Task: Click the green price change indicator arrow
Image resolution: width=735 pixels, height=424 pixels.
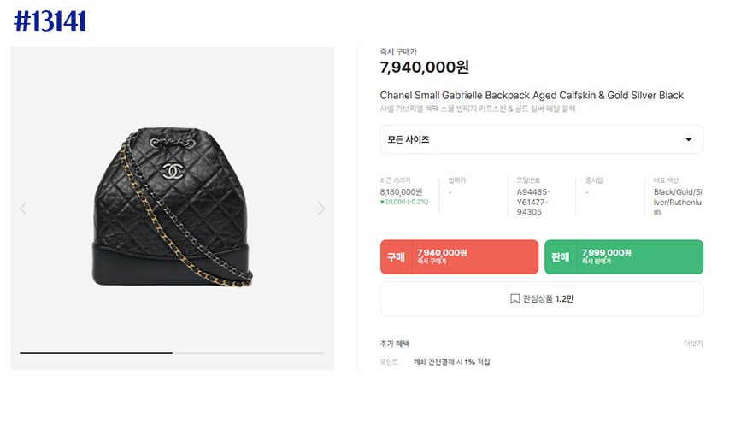Action: coord(383,202)
